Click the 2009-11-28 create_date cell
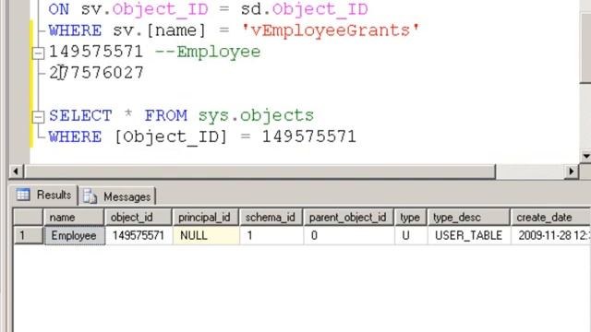The width and height of the screenshot is (591, 332). 551,236
